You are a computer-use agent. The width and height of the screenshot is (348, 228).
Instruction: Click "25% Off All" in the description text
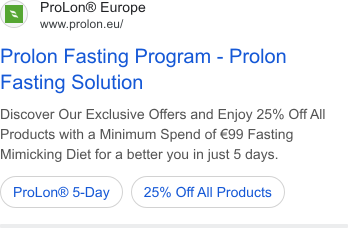point(290,114)
